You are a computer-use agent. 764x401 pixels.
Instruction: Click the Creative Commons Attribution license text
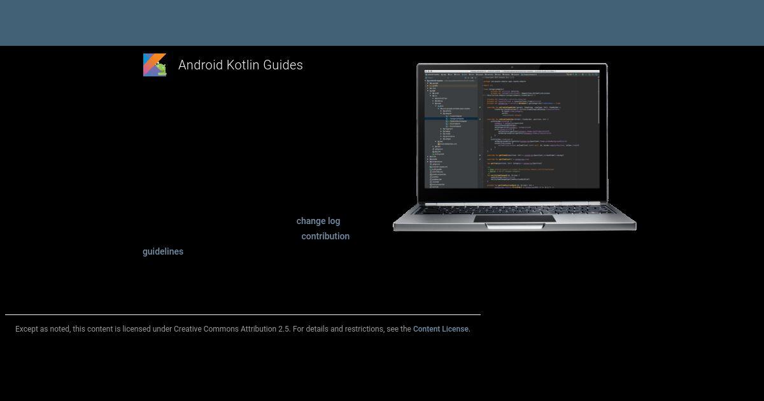[243, 329]
